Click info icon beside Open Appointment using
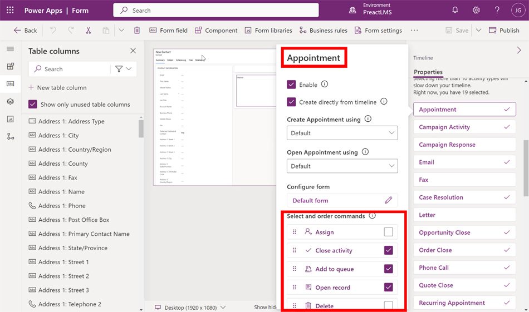Viewport: 529px width, 312px height. pos(365,152)
